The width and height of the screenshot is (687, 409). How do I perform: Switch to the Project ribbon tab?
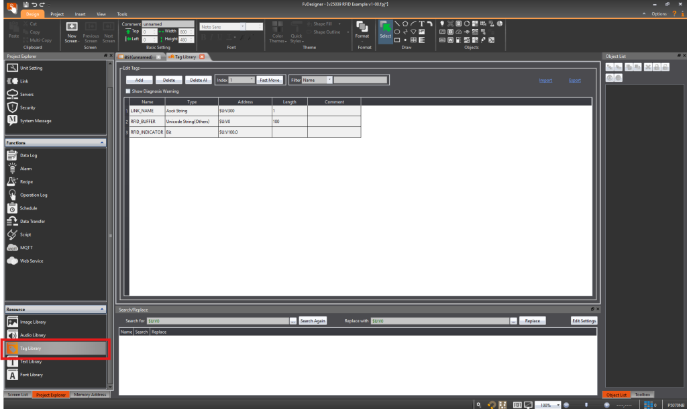tap(57, 13)
